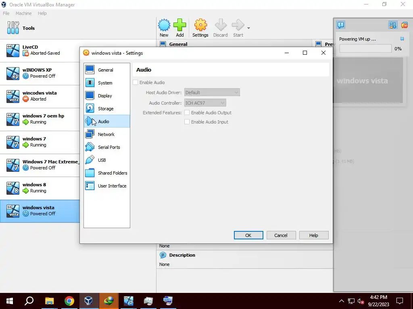This screenshot has height=309, width=413.
Task: Select the windows vista powered off machine
Action: click(x=40, y=211)
